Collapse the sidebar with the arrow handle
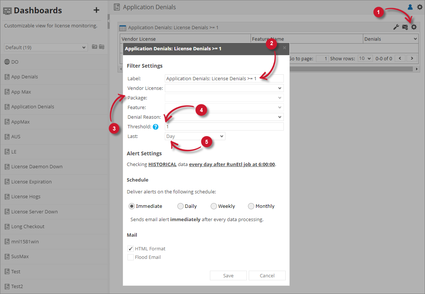Screen dimensions: 425x294 pos(108,21)
